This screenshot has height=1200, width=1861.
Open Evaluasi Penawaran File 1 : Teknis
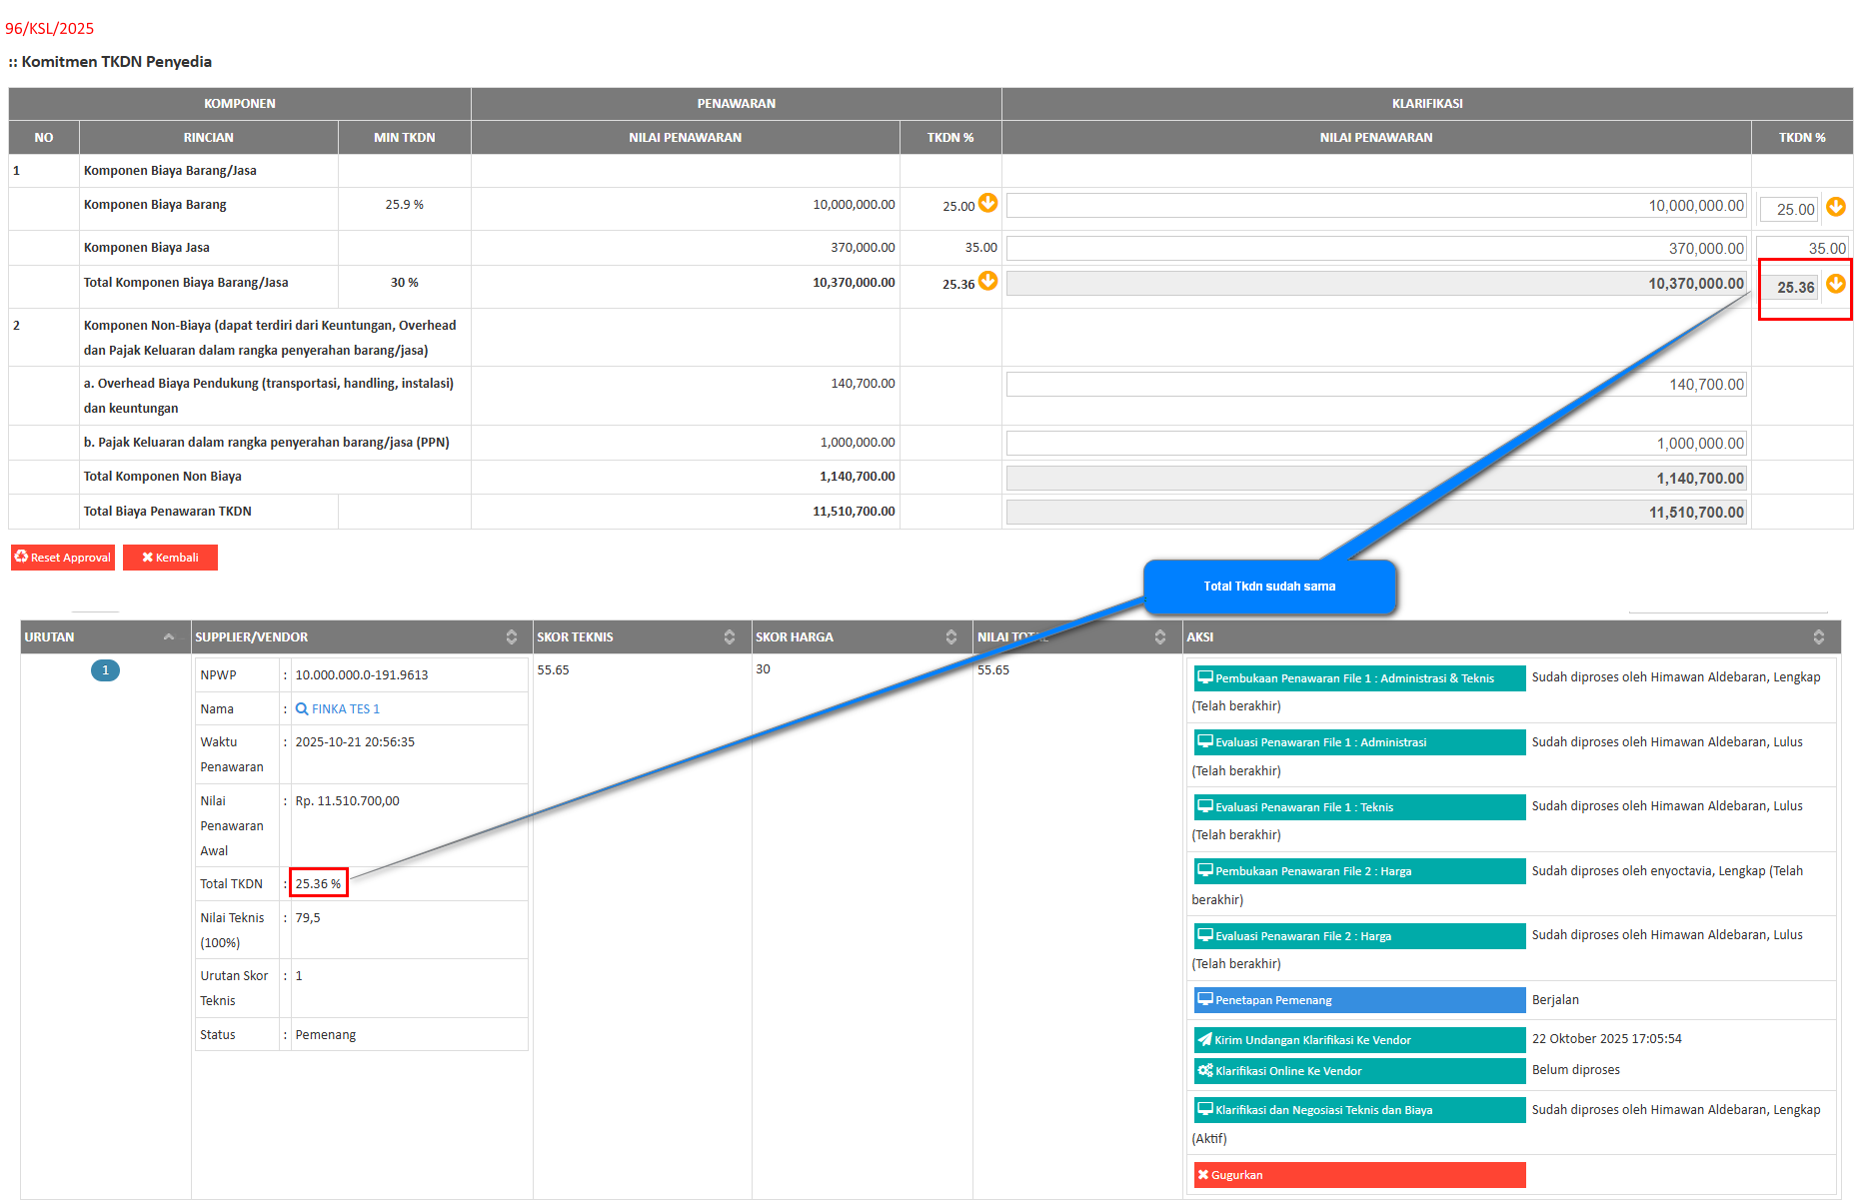tap(1358, 807)
